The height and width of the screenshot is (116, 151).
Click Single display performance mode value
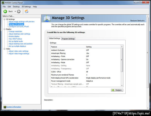pos(98,78)
